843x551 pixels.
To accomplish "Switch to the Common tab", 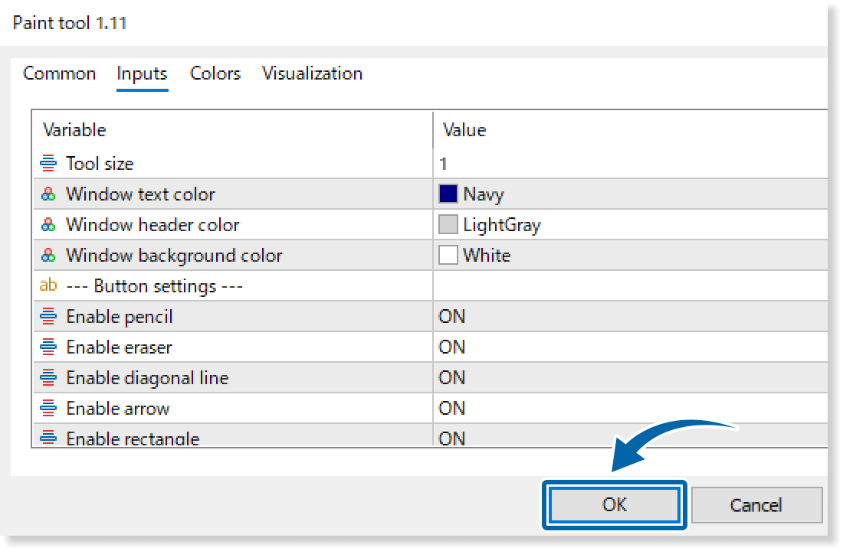I will click(x=60, y=73).
